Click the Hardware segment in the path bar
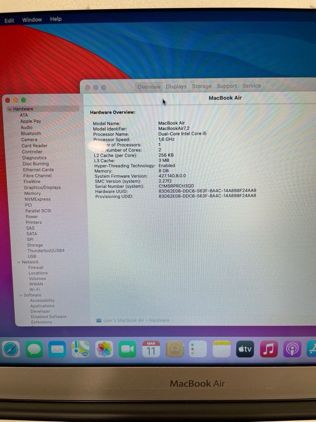 [159, 320]
